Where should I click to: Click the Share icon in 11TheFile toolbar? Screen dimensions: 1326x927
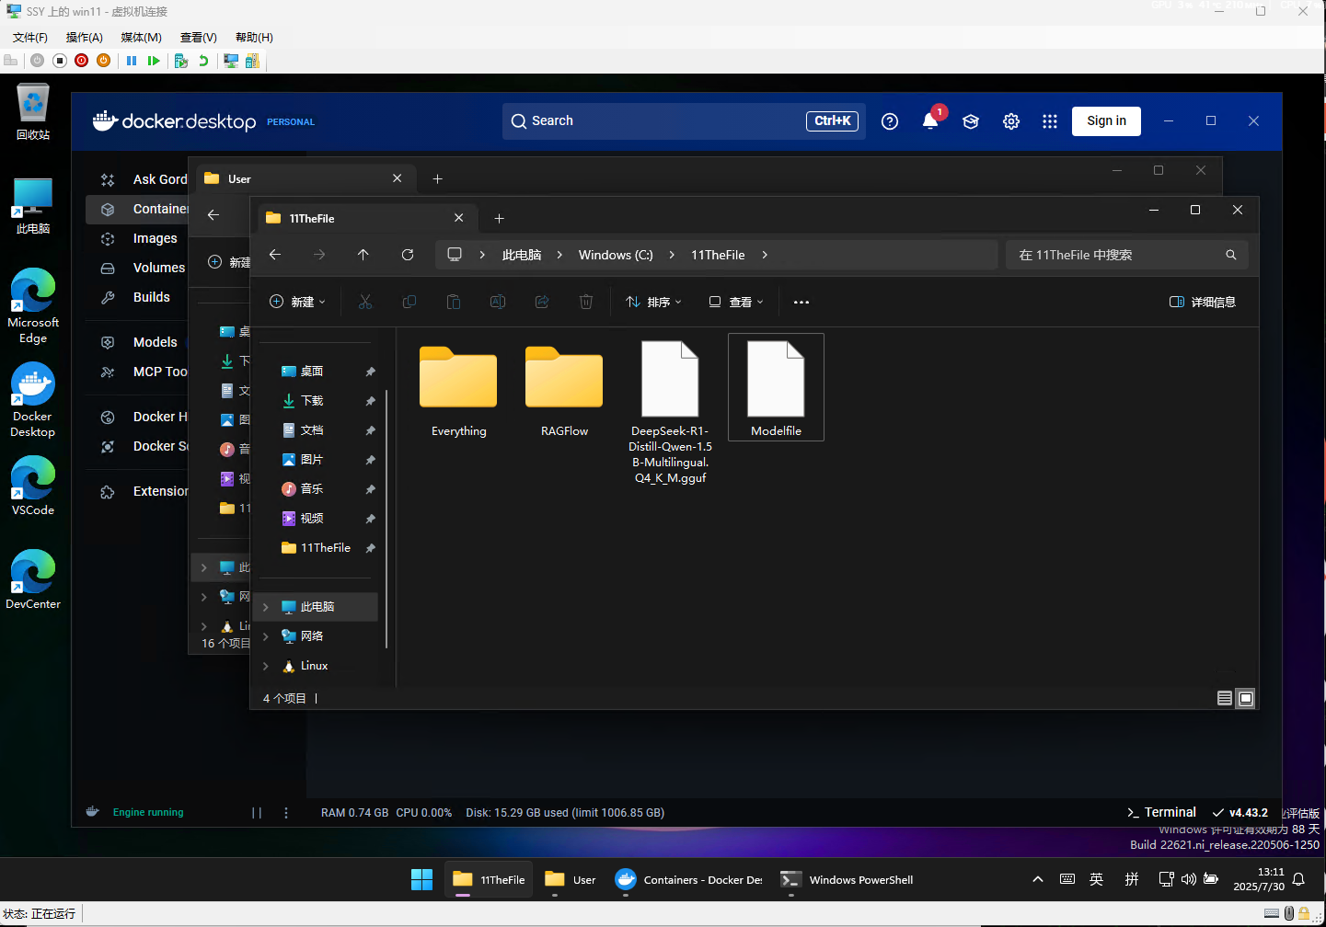[542, 302]
